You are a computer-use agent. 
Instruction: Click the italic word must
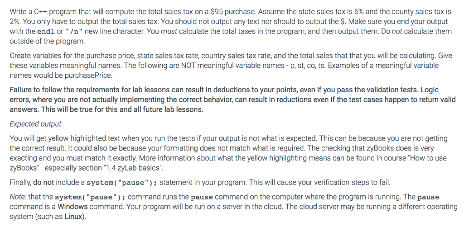[169, 32]
